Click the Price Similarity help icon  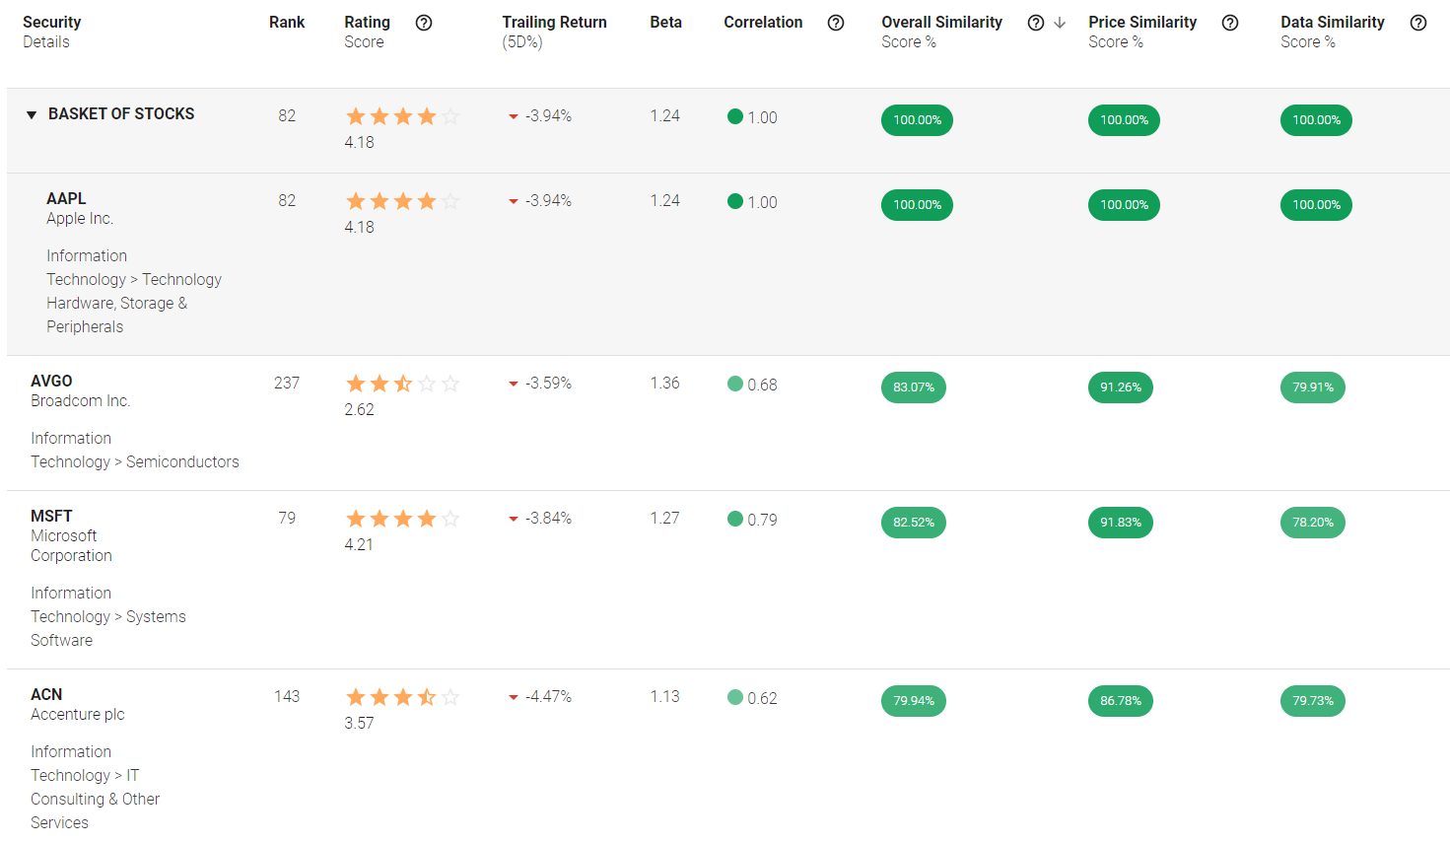1230,23
